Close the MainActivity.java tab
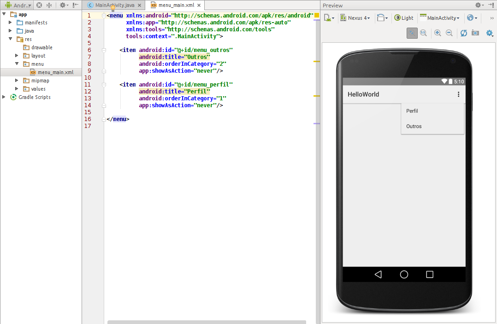This screenshot has height=324, width=497. pos(139,6)
